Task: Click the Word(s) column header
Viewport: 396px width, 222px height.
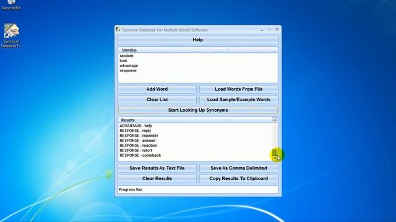Action: click(x=173, y=50)
